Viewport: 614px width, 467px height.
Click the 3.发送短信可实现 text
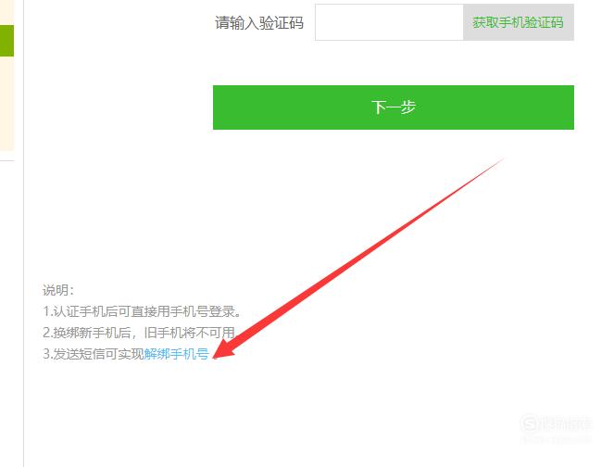tap(94, 354)
